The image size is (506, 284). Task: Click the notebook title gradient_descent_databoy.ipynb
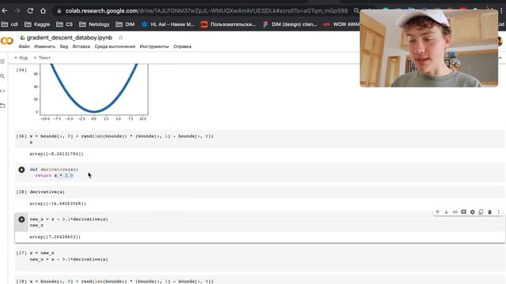70,38
